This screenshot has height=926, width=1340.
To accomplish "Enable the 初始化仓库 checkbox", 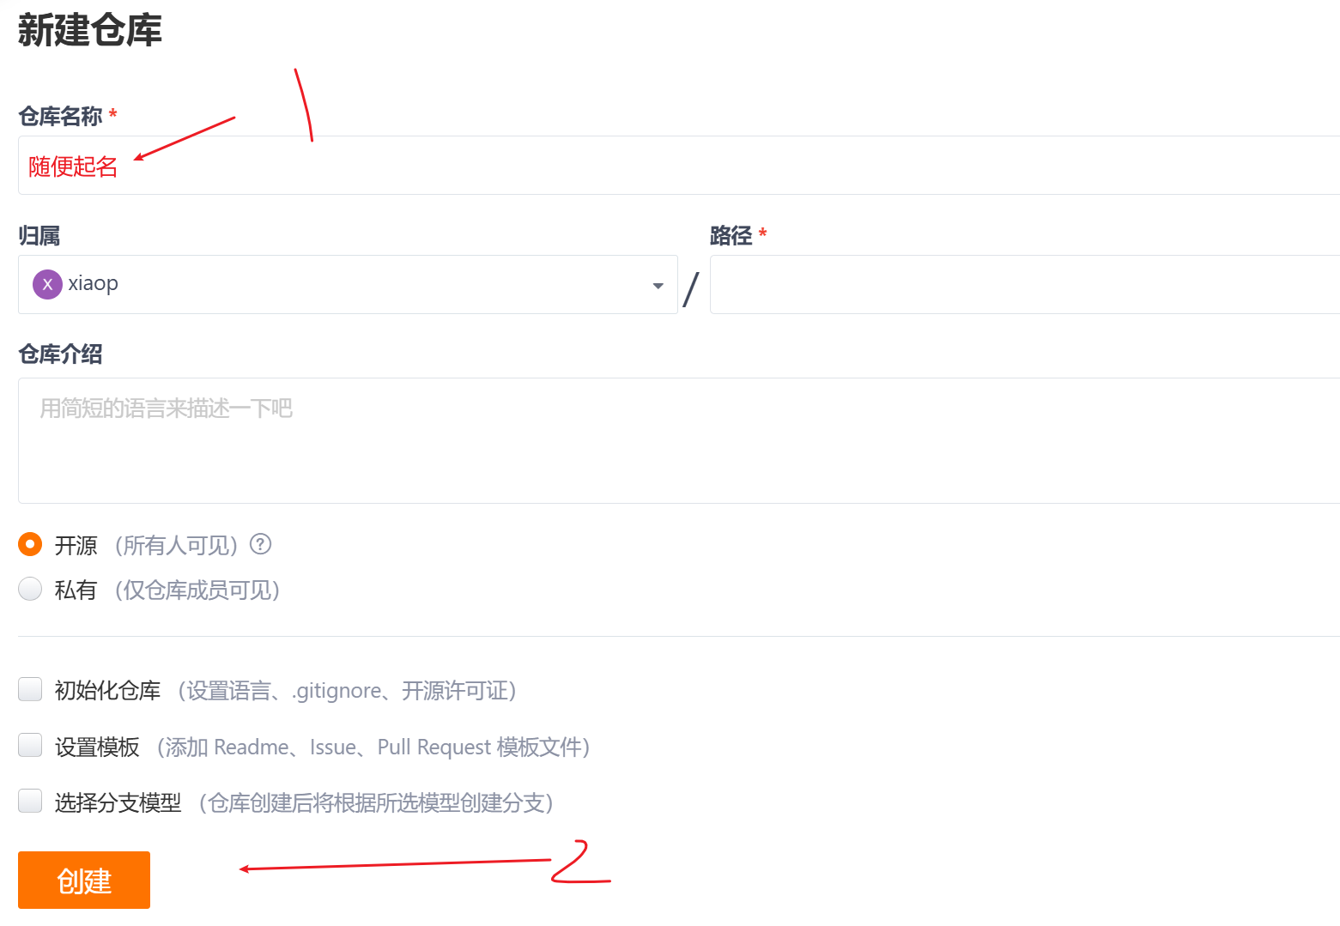I will pyautogui.click(x=30, y=689).
